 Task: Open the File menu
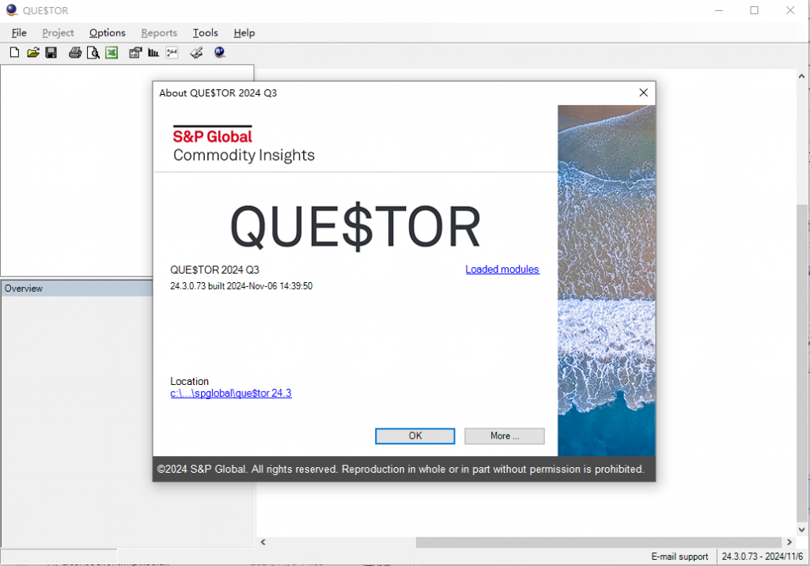click(x=19, y=32)
